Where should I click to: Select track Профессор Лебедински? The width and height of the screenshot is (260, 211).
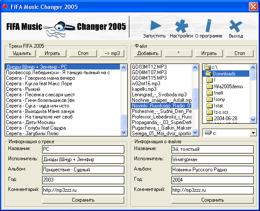(x=63, y=72)
